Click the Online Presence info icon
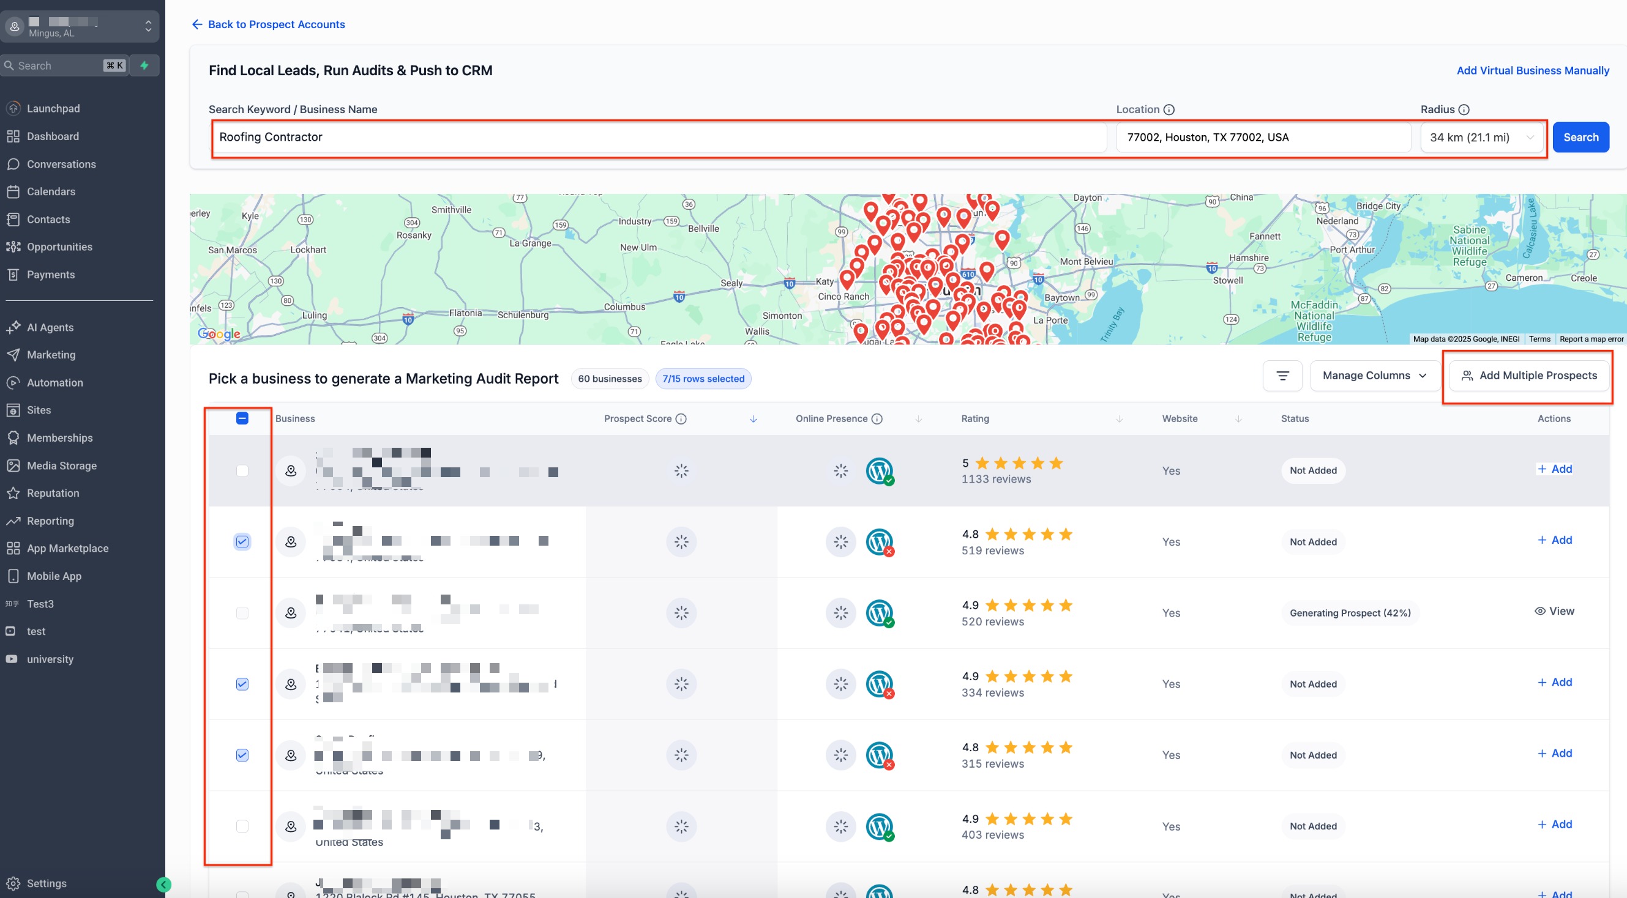This screenshot has width=1627, height=898. tap(877, 419)
